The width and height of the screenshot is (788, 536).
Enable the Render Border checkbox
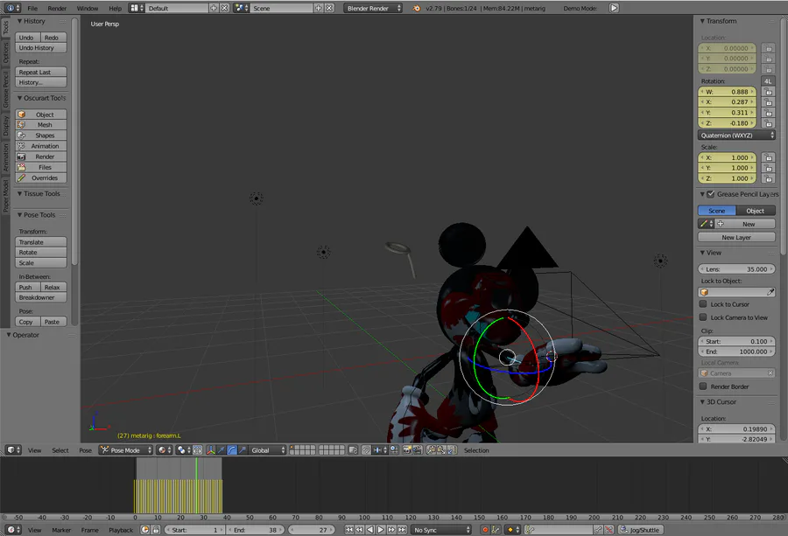coord(703,386)
